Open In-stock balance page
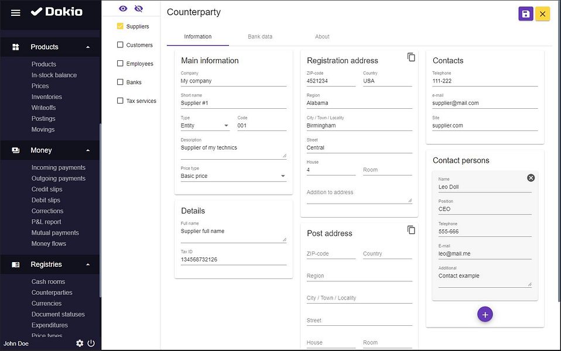Image resolution: width=561 pixels, height=351 pixels. [54, 75]
